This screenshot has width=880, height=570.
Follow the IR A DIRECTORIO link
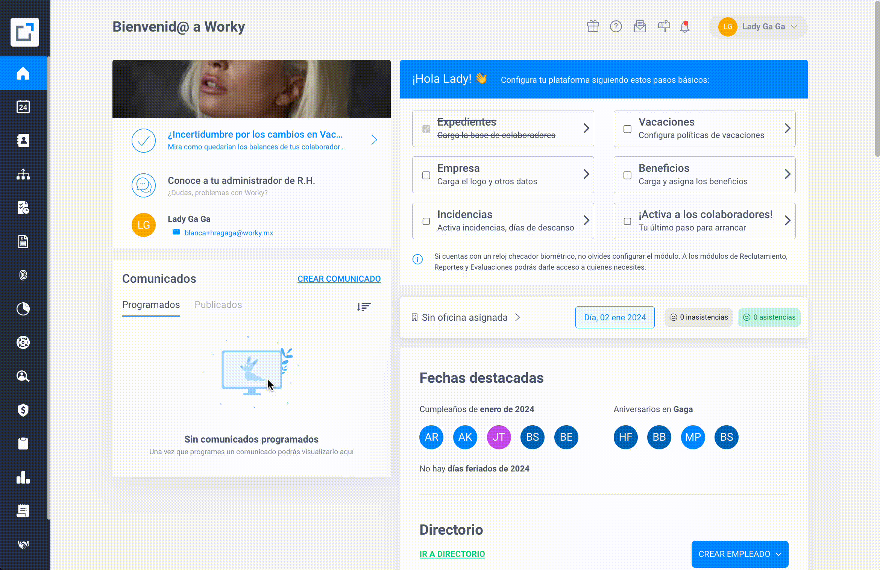click(x=452, y=554)
